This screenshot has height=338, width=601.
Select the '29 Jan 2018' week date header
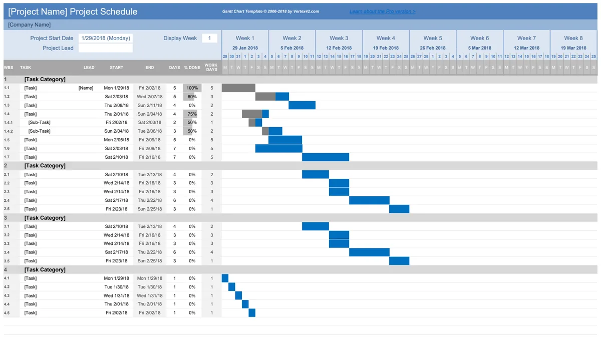coord(245,48)
